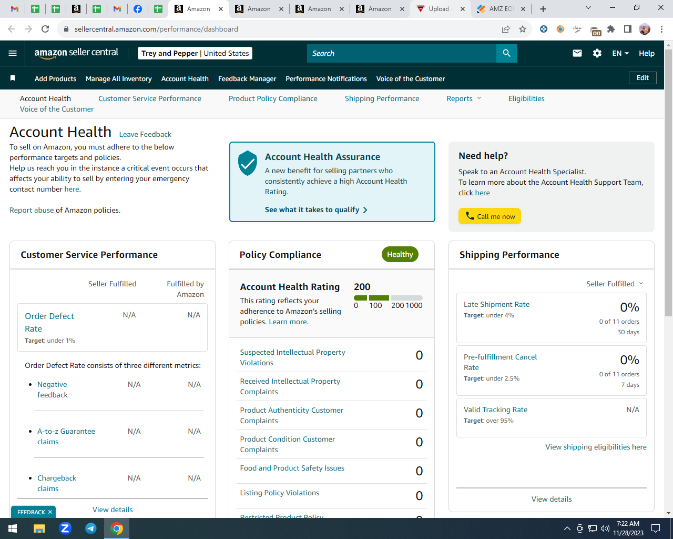Switch to the Product Policy Compliance tab
The image size is (673, 539).
coord(273,98)
